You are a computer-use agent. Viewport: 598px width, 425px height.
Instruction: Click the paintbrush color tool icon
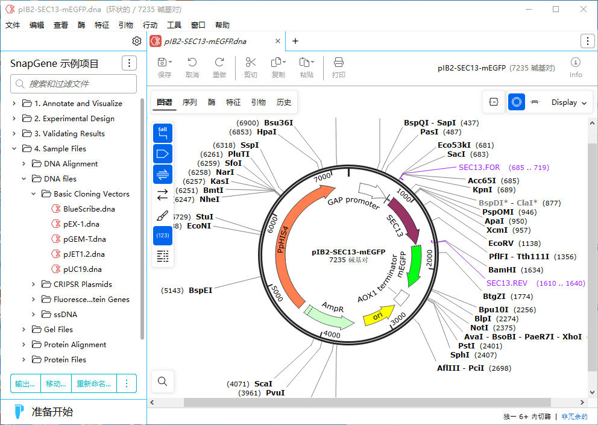(x=163, y=215)
